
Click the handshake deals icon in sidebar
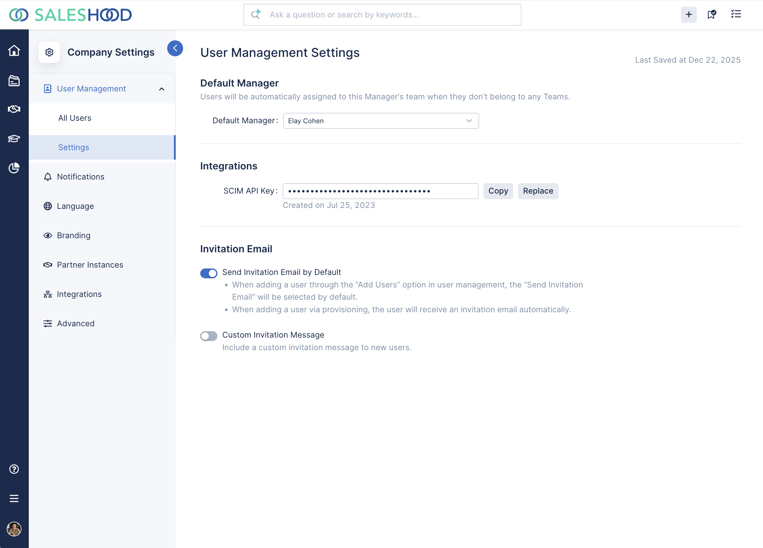tap(14, 109)
